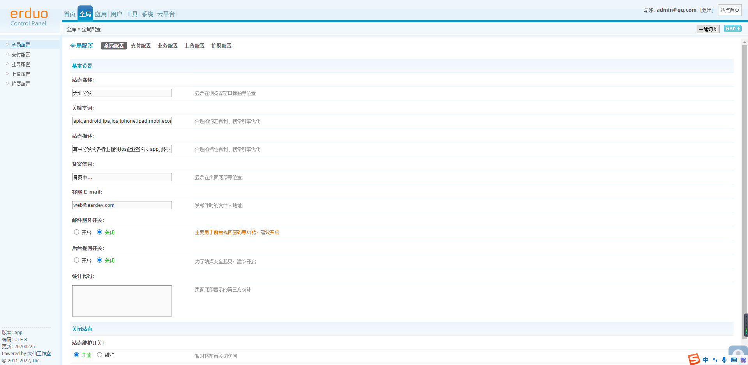Click the microphone voice input icon
The image size is (748, 365).
tap(724, 360)
